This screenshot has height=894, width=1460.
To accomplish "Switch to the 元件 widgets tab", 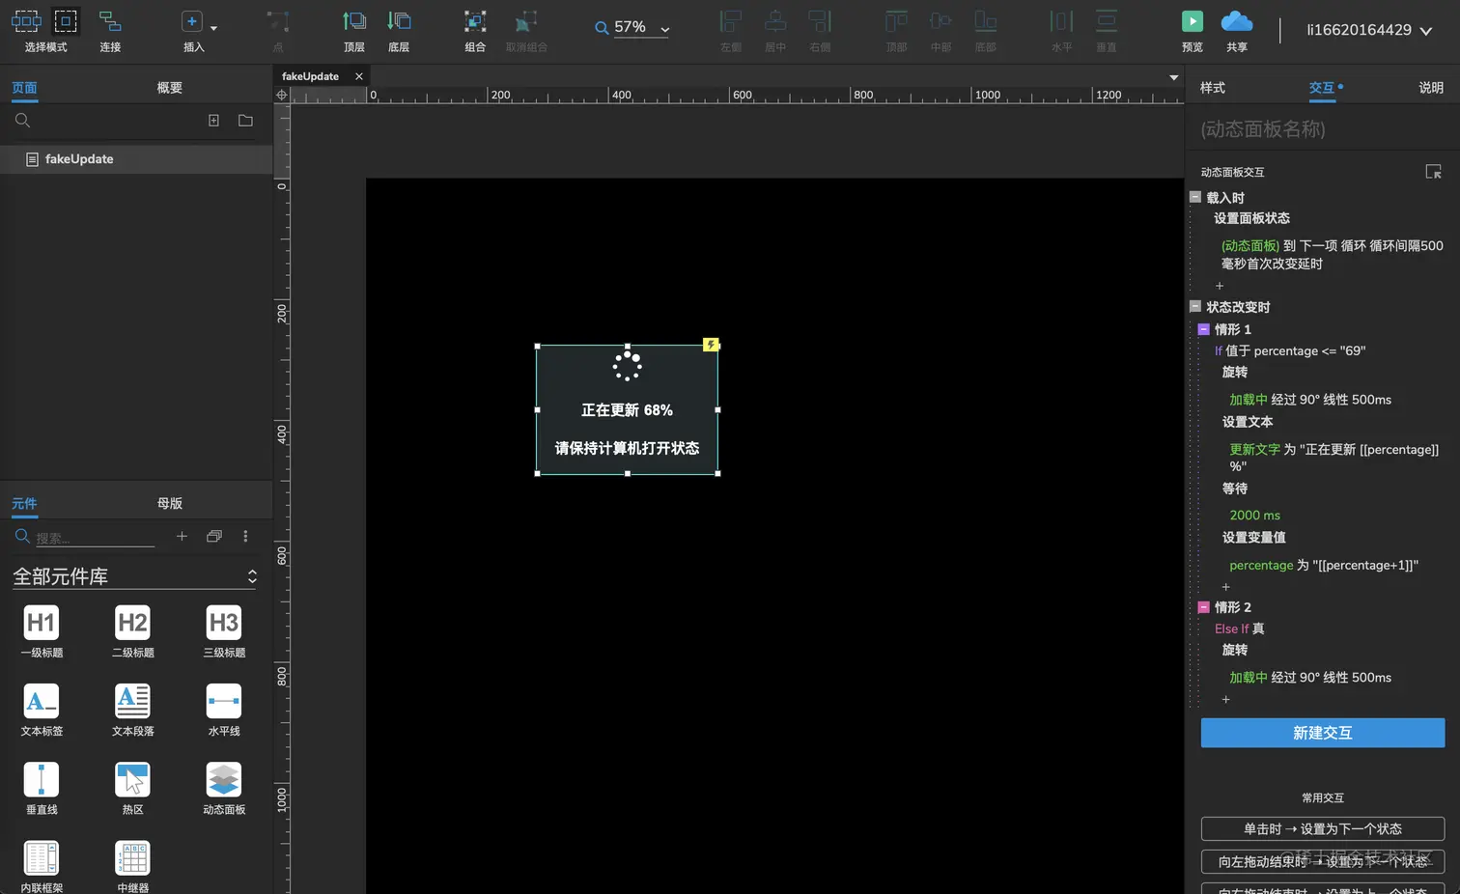I will pyautogui.click(x=24, y=504).
